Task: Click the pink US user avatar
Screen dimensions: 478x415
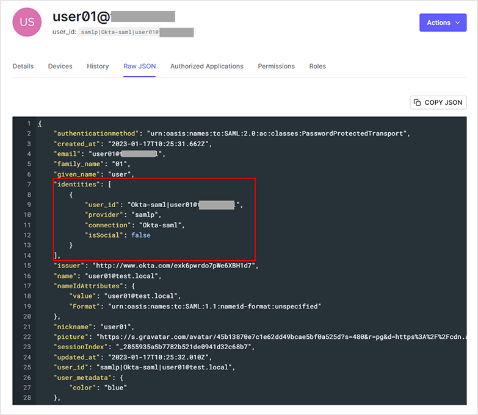Action: click(27, 23)
